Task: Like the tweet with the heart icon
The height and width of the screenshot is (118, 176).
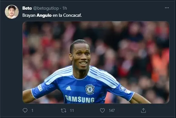Action: (102, 110)
